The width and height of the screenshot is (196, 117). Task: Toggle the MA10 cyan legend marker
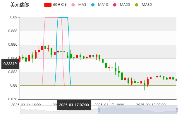click(93, 5)
